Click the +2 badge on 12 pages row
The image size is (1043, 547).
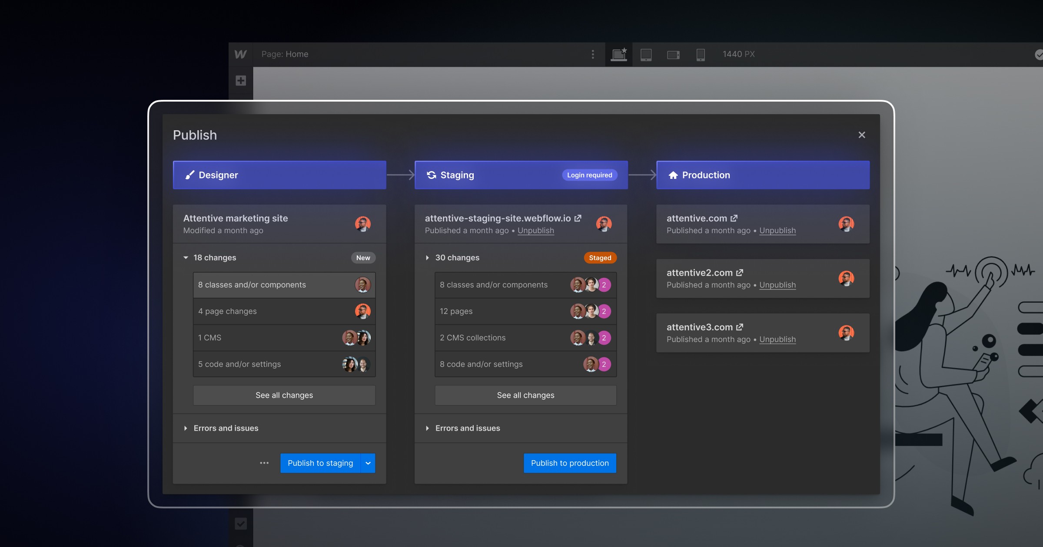click(604, 311)
